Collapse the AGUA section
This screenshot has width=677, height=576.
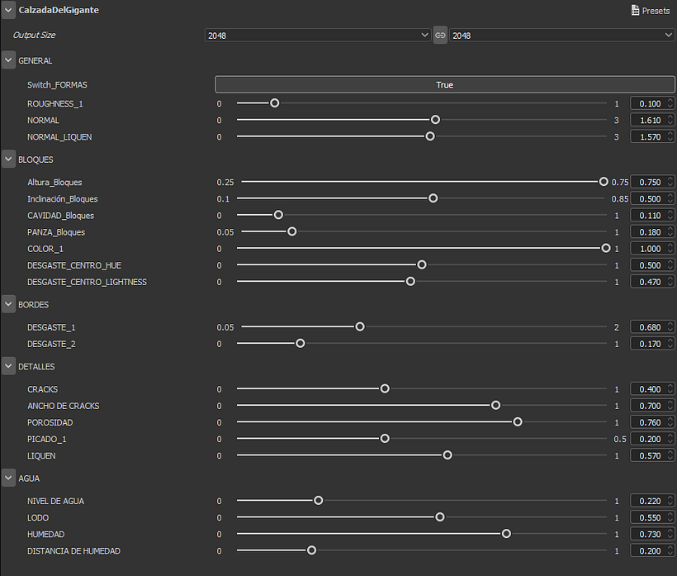point(8,478)
